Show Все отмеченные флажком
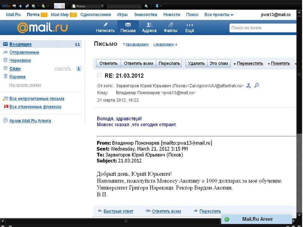Image resolution: width=303 pixels, height=227 pixels. (35, 107)
